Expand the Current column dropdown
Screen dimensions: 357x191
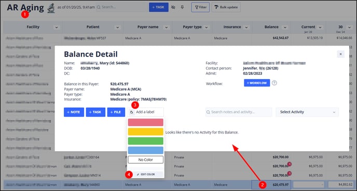tap(320, 27)
